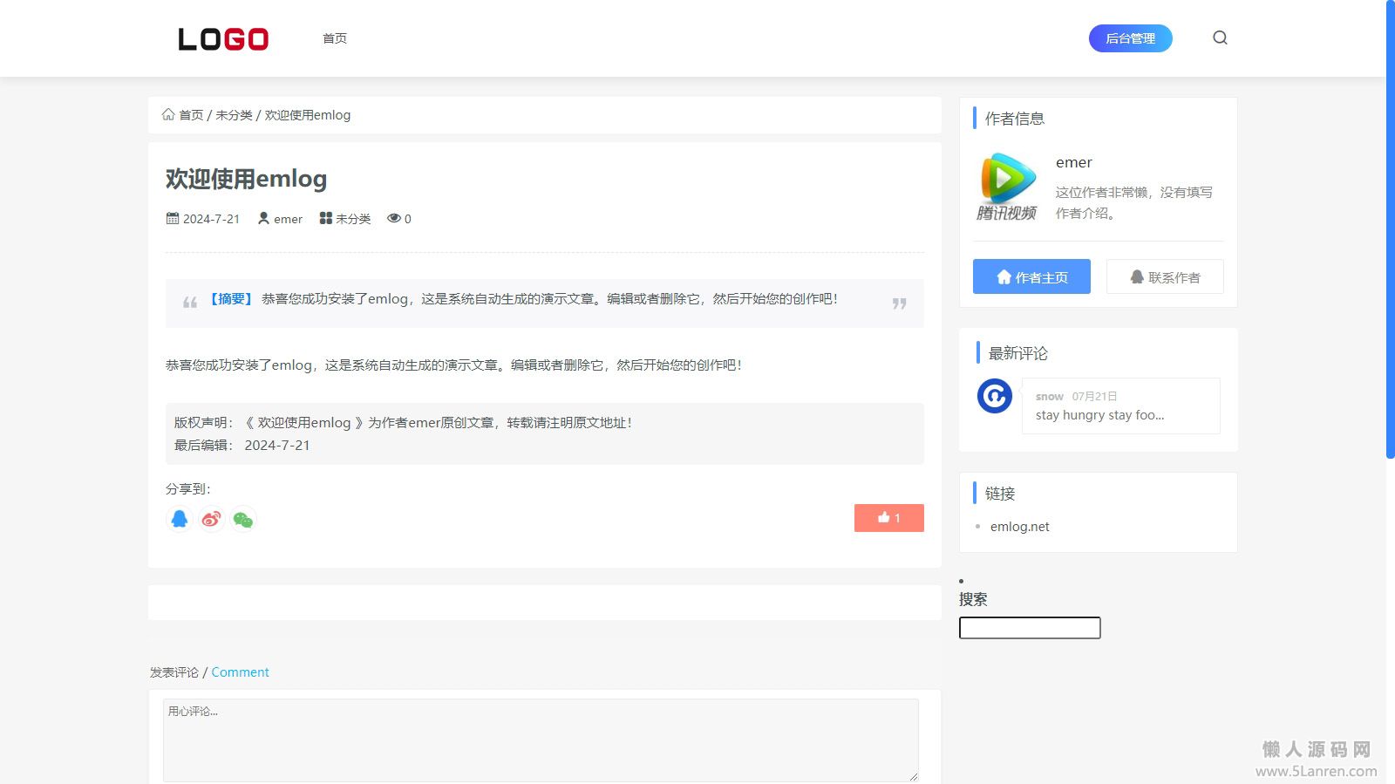Open the emlog.net link
1395x784 pixels.
1019,527
